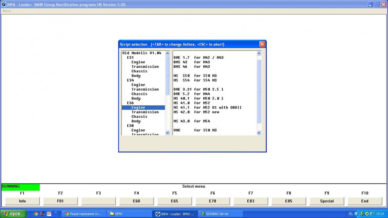Choose MS S50 for S50 M3
The height and width of the screenshot is (218, 388).
[195, 76]
